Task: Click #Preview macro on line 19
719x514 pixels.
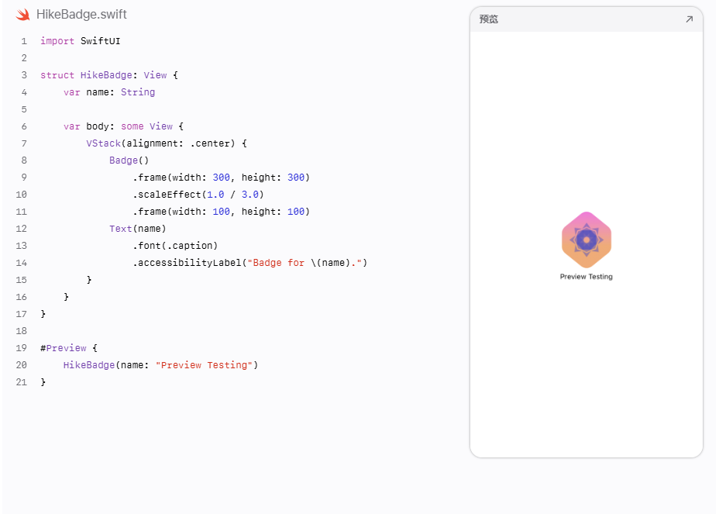Action: tap(64, 348)
